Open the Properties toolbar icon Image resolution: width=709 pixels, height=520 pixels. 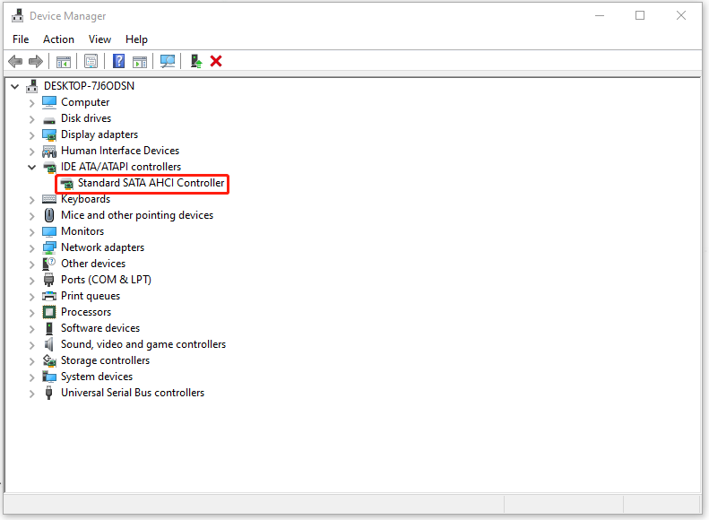coord(91,62)
